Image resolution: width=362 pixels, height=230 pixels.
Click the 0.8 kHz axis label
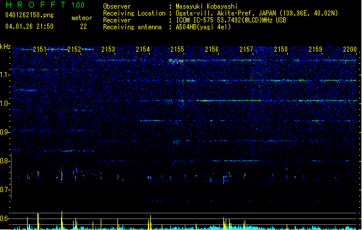pyautogui.click(x=5, y=161)
